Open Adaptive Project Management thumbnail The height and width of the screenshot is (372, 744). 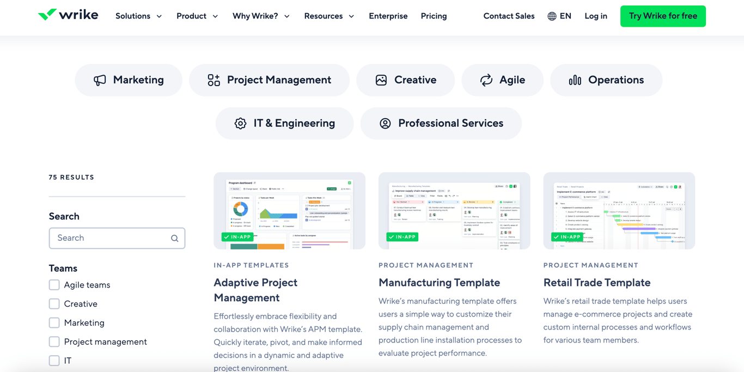coord(289,211)
